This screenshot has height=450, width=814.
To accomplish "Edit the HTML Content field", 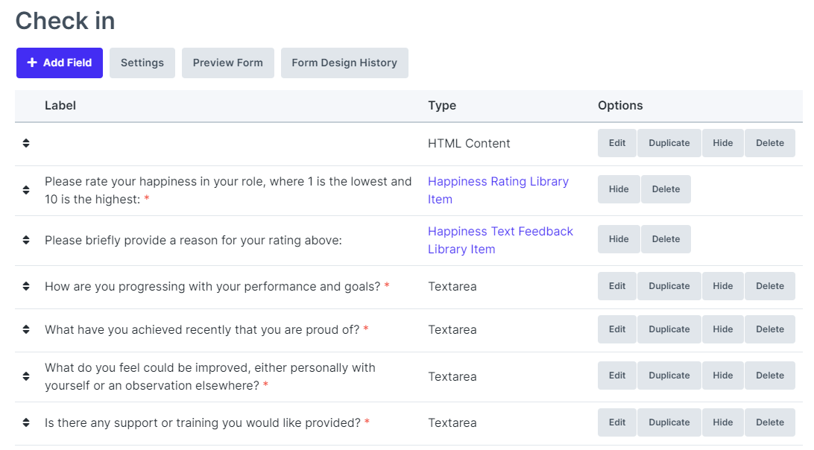I will click(x=616, y=142).
